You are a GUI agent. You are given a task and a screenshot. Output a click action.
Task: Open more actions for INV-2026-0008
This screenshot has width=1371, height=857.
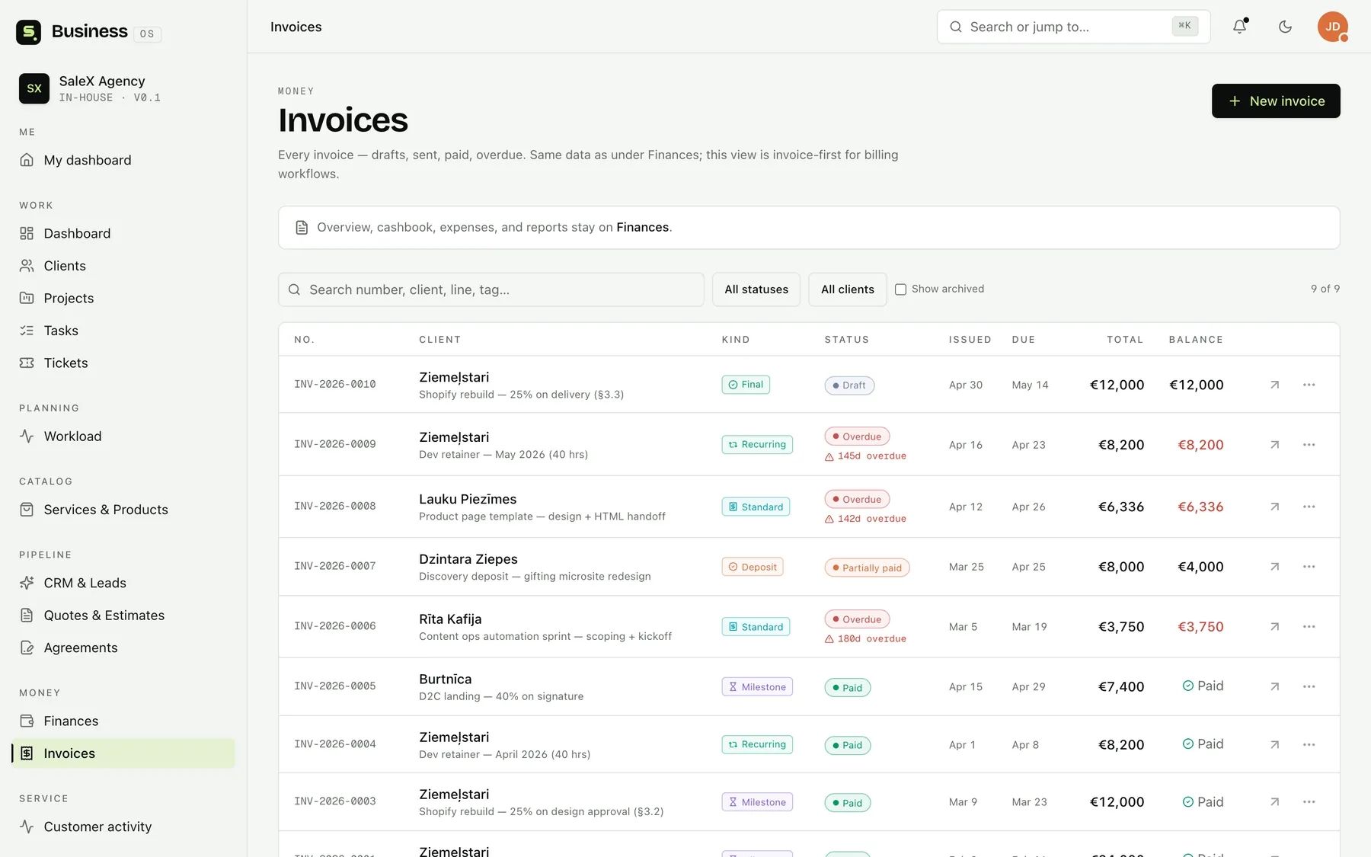pos(1309,507)
